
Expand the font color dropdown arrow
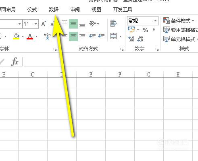36,36
